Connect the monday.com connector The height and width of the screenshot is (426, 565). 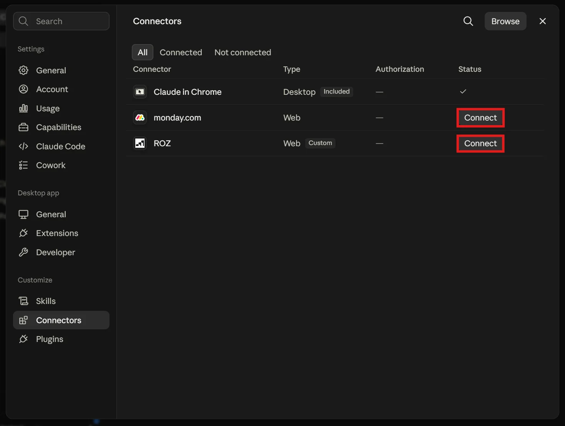[x=480, y=117]
